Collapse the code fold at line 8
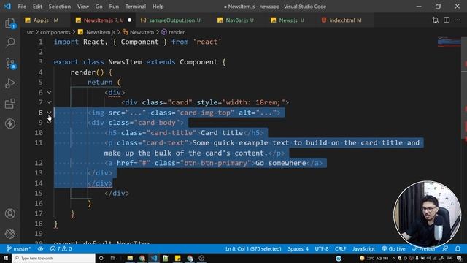The width and height of the screenshot is (467, 263). coord(49,113)
